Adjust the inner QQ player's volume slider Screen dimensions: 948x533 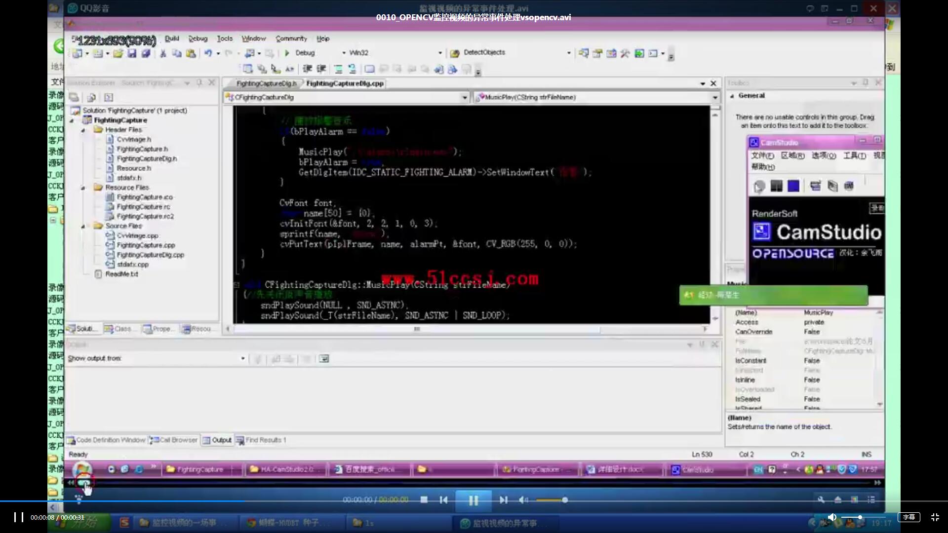click(552, 500)
